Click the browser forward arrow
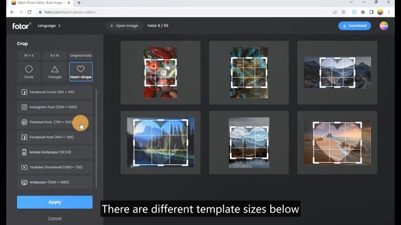Image resolution: width=401 pixels, height=225 pixels. pos(21,12)
